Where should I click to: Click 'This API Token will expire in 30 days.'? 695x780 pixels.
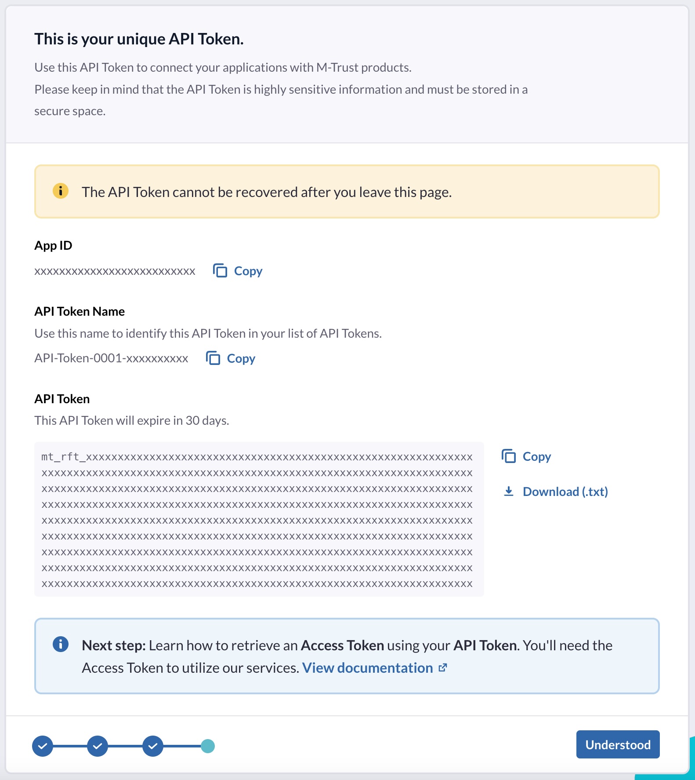(132, 421)
